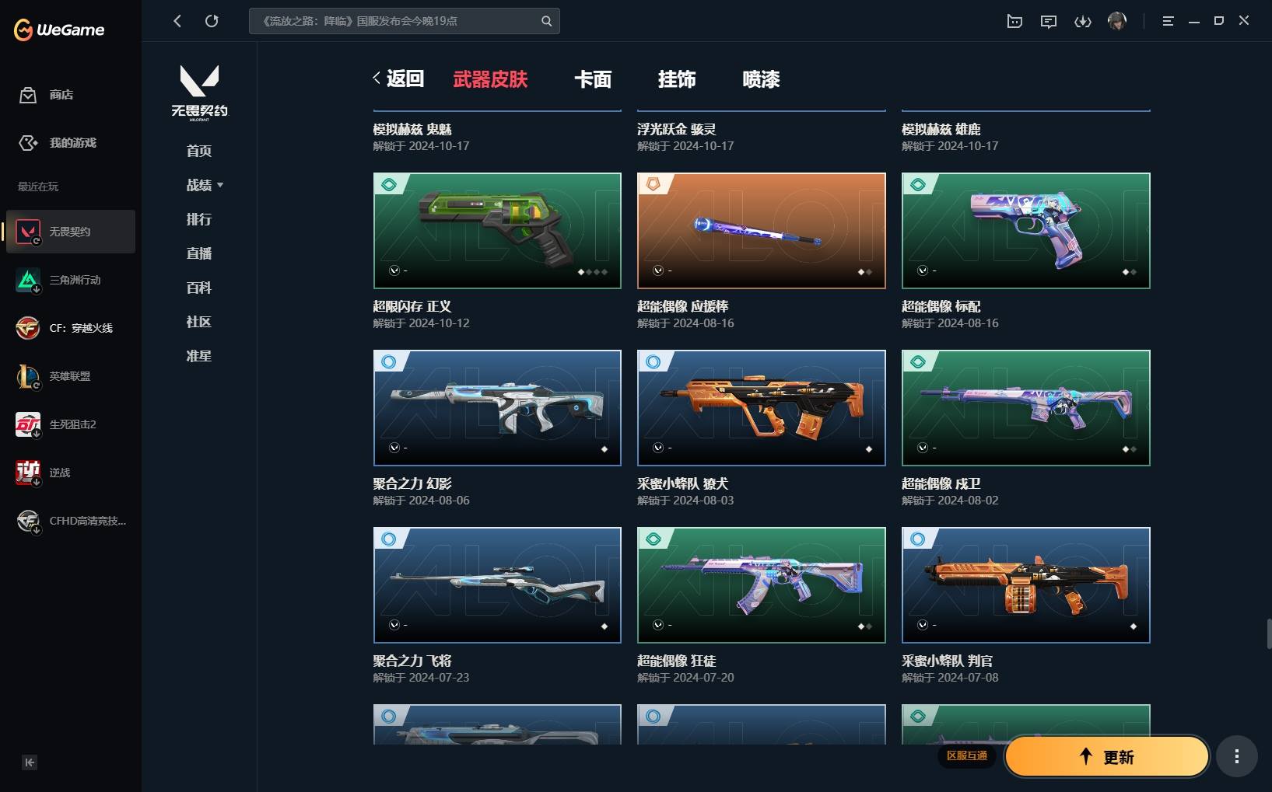Open the 超限闪存 正义 skin card
Screen dimensions: 1272x792
(x=497, y=231)
